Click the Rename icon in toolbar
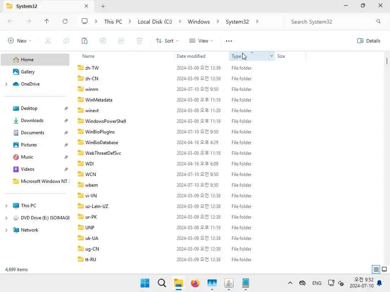 tap(103, 41)
